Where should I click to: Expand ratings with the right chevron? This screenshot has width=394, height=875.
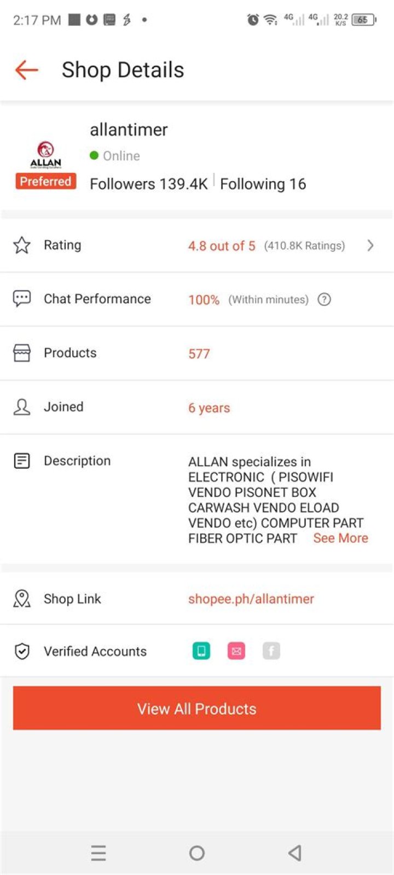[x=370, y=245]
